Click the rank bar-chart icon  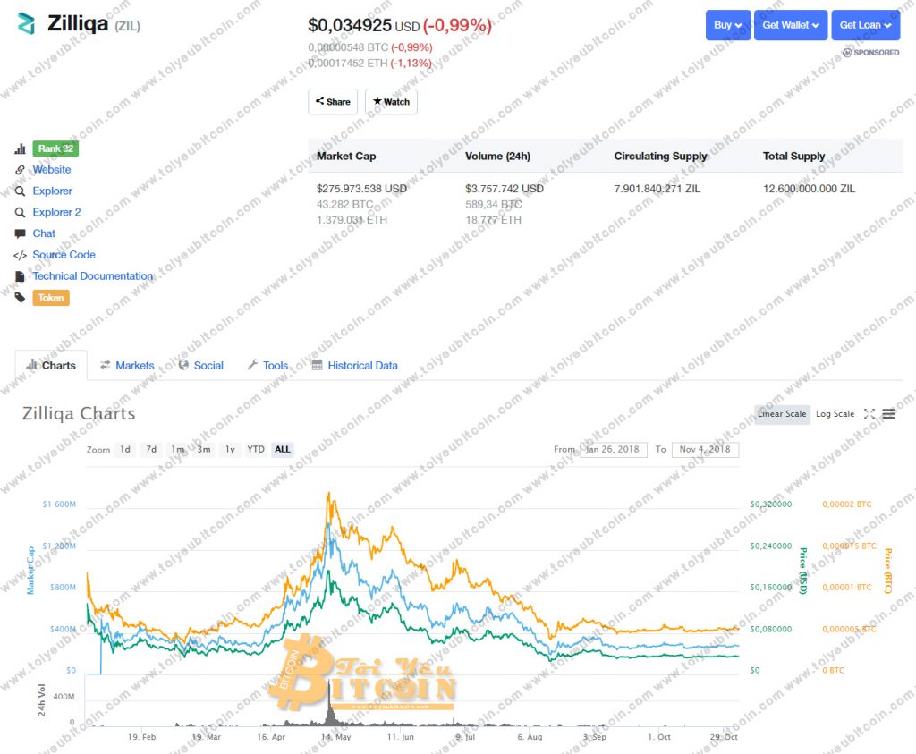click(x=20, y=148)
